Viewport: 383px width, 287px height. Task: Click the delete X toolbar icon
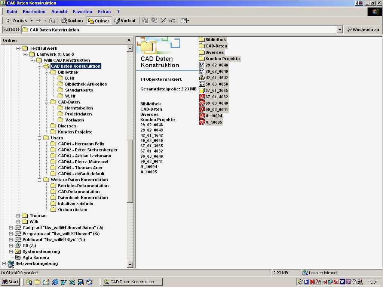pos(163,21)
